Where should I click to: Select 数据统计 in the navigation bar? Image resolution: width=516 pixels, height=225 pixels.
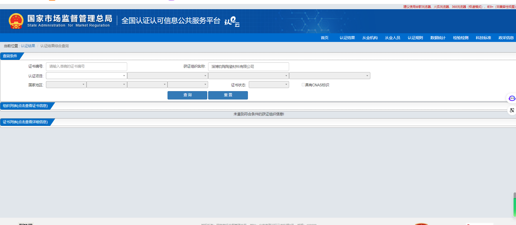[x=438, y=38]
